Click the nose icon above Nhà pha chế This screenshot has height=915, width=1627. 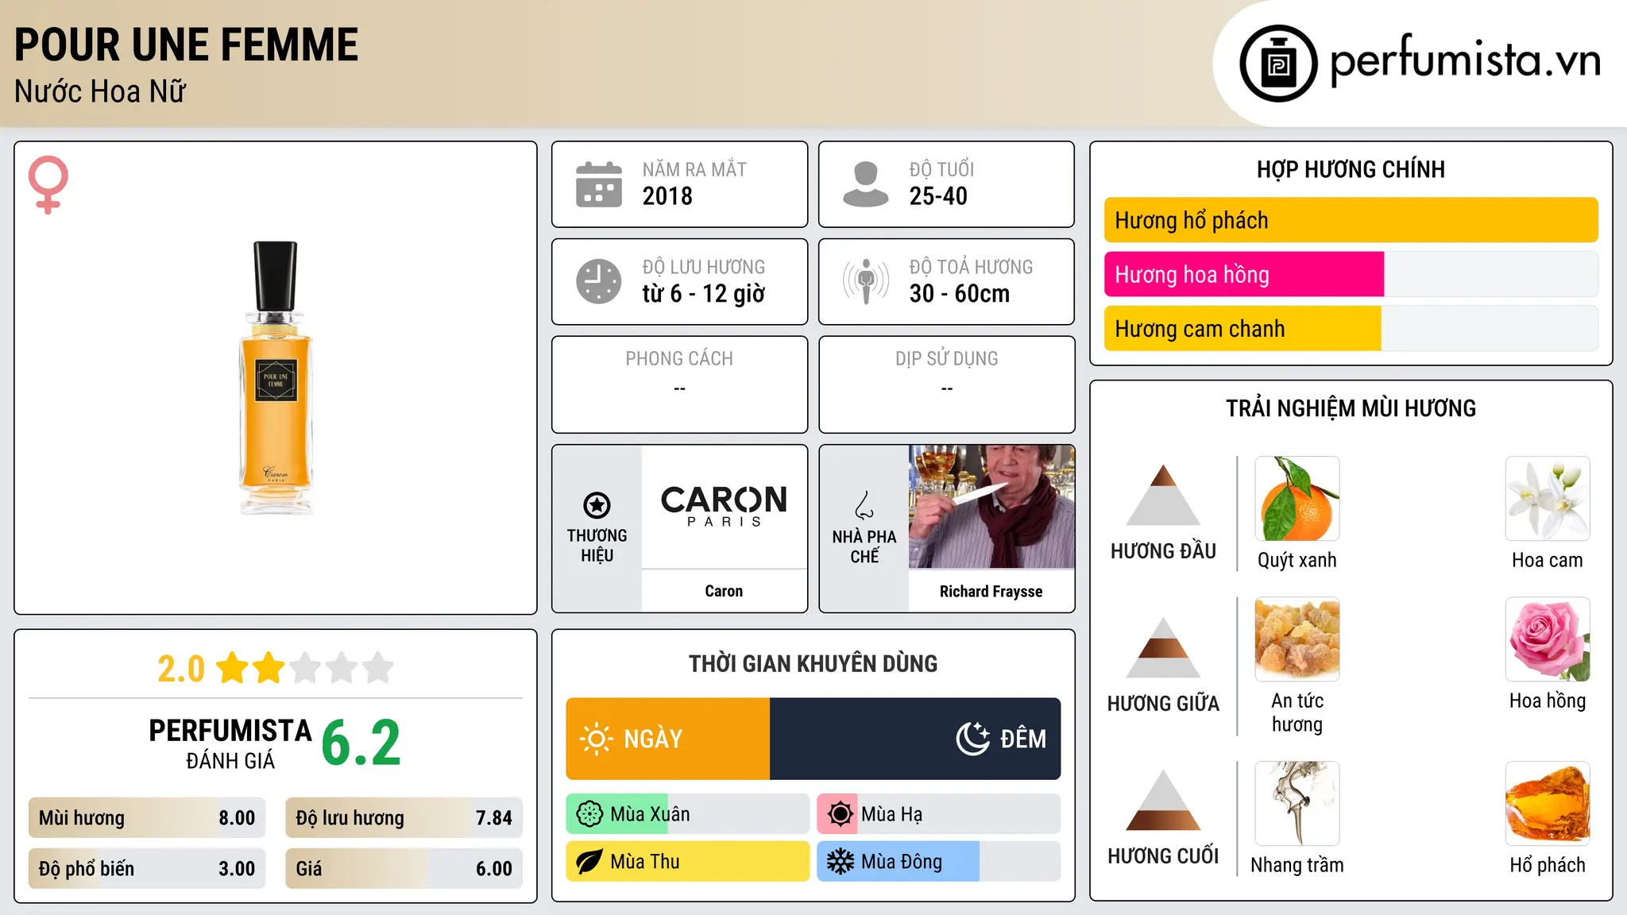pyautogui.click(x=864, y=505)
